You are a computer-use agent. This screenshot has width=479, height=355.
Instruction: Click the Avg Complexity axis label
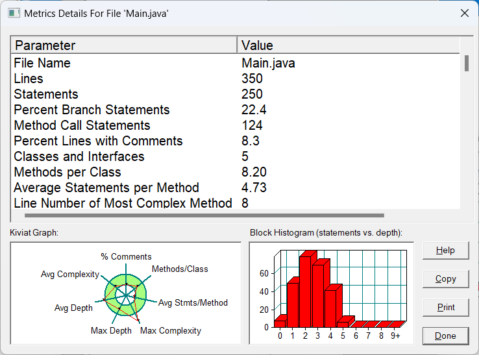click(70, 275)
